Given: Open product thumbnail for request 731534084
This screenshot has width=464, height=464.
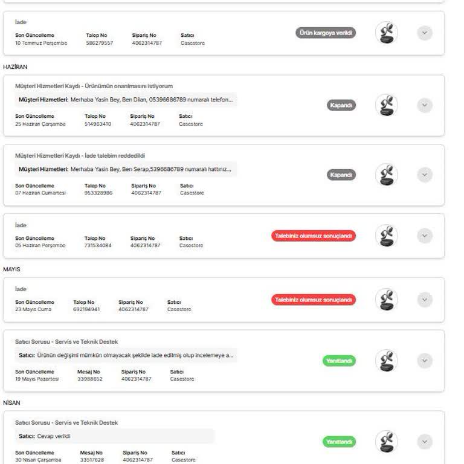Looking at the screenshot, I should (386, 236).
